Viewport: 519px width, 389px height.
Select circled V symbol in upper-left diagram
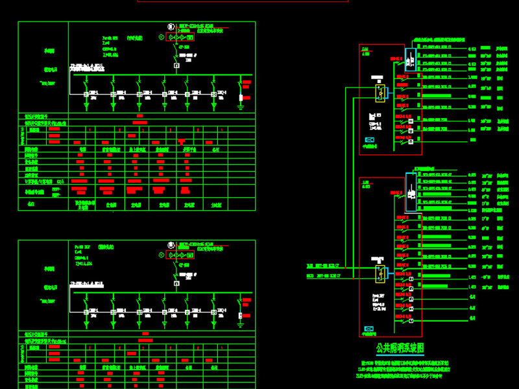click(162, 38)
